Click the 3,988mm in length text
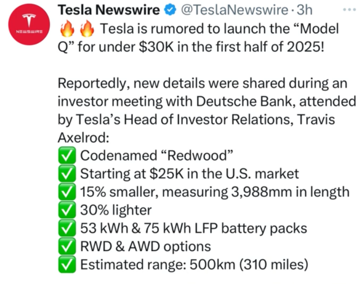Screen dimensions: 363x284 (290, 192)
